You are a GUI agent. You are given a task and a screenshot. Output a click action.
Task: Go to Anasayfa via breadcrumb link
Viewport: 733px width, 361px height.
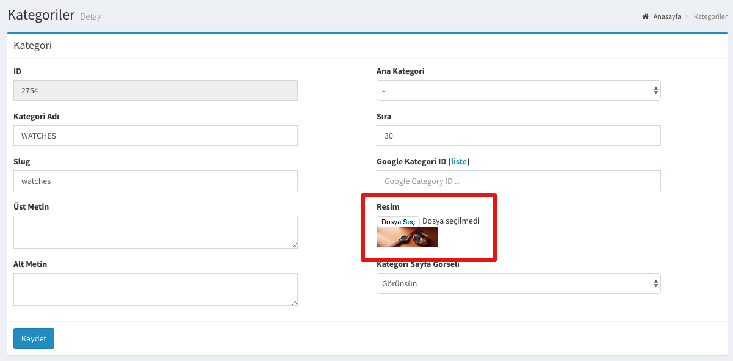tap(666, 16)
